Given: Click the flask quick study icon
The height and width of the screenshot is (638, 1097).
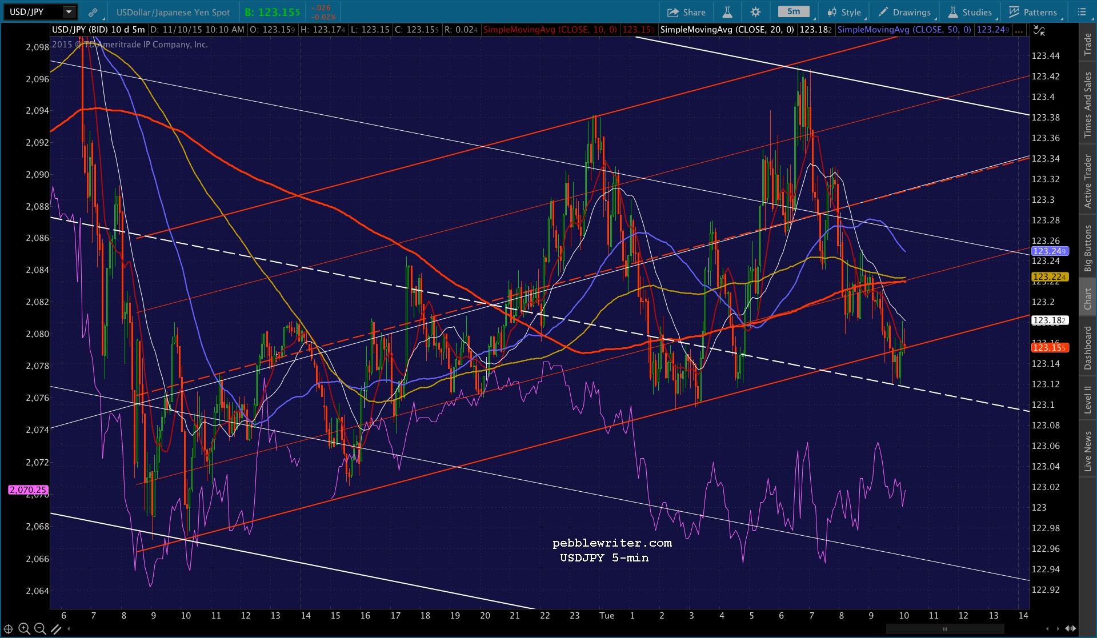Looking at the screenshot, I should (x=727, y=12).
